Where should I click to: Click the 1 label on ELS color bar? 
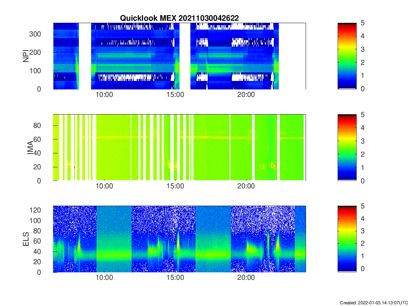(362, 256)
